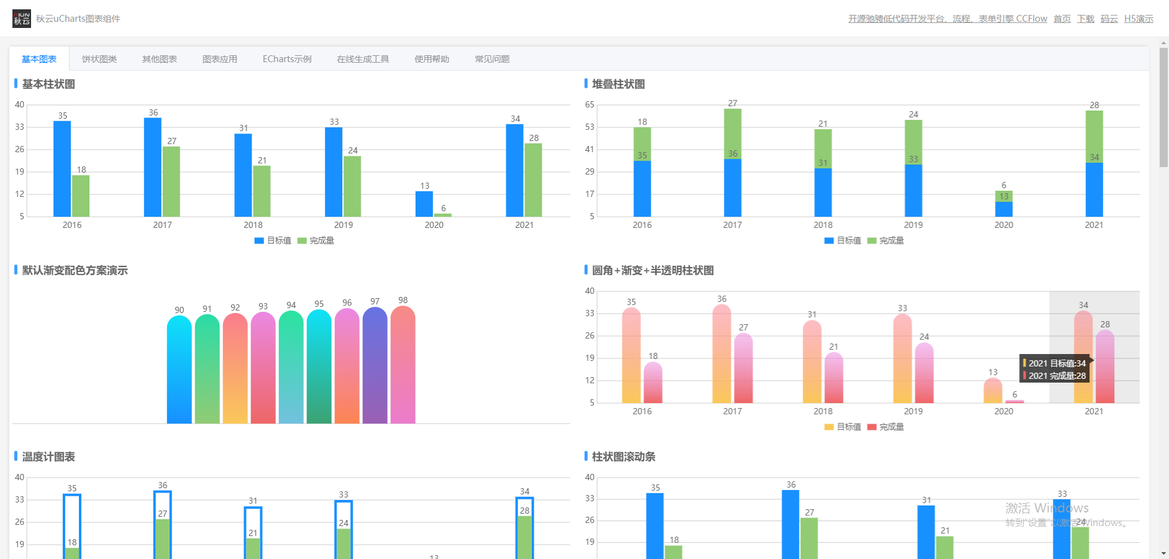Visit the 码云 link
Image resolution: width=1169 pixels, height=559 pixels.
(1109, 19)
